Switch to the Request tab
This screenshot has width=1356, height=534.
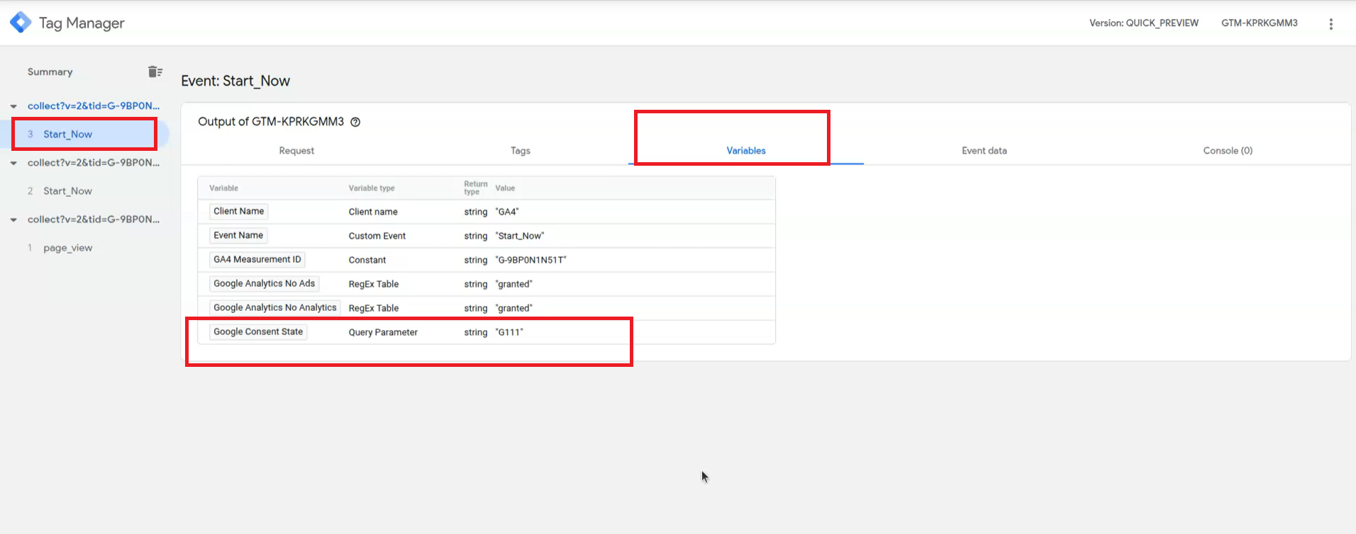[296, 150]
